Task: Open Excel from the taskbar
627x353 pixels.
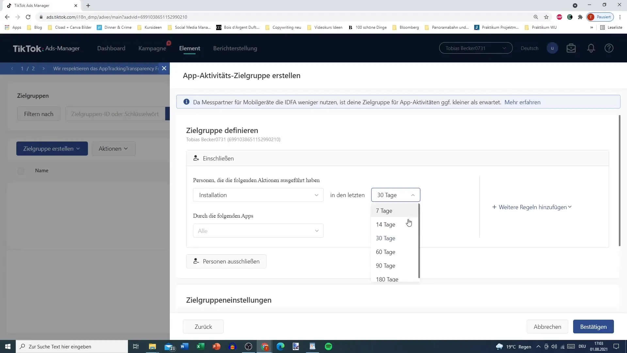Action: [201, 346]
